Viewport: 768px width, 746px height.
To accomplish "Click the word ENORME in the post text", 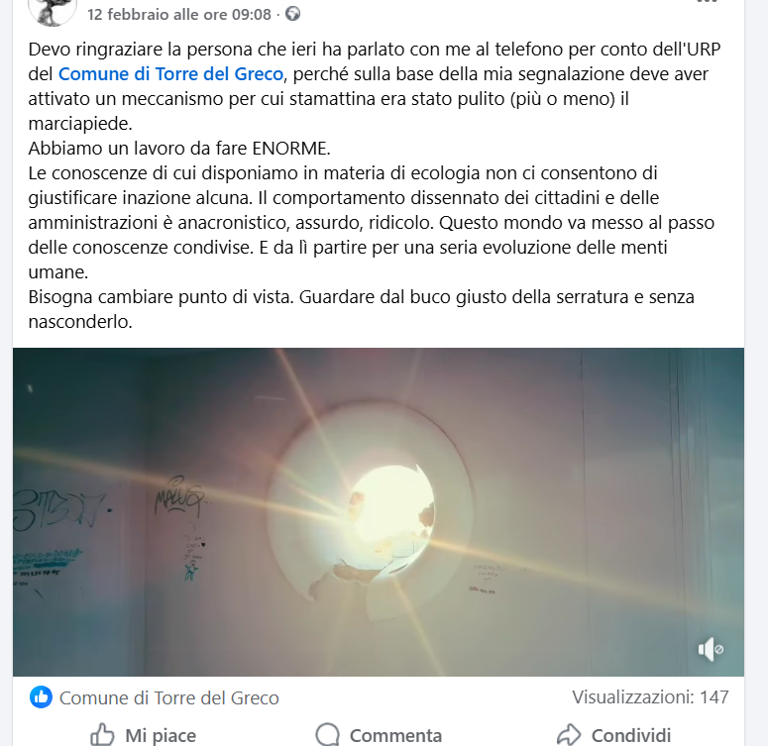I will coord(291,148).
